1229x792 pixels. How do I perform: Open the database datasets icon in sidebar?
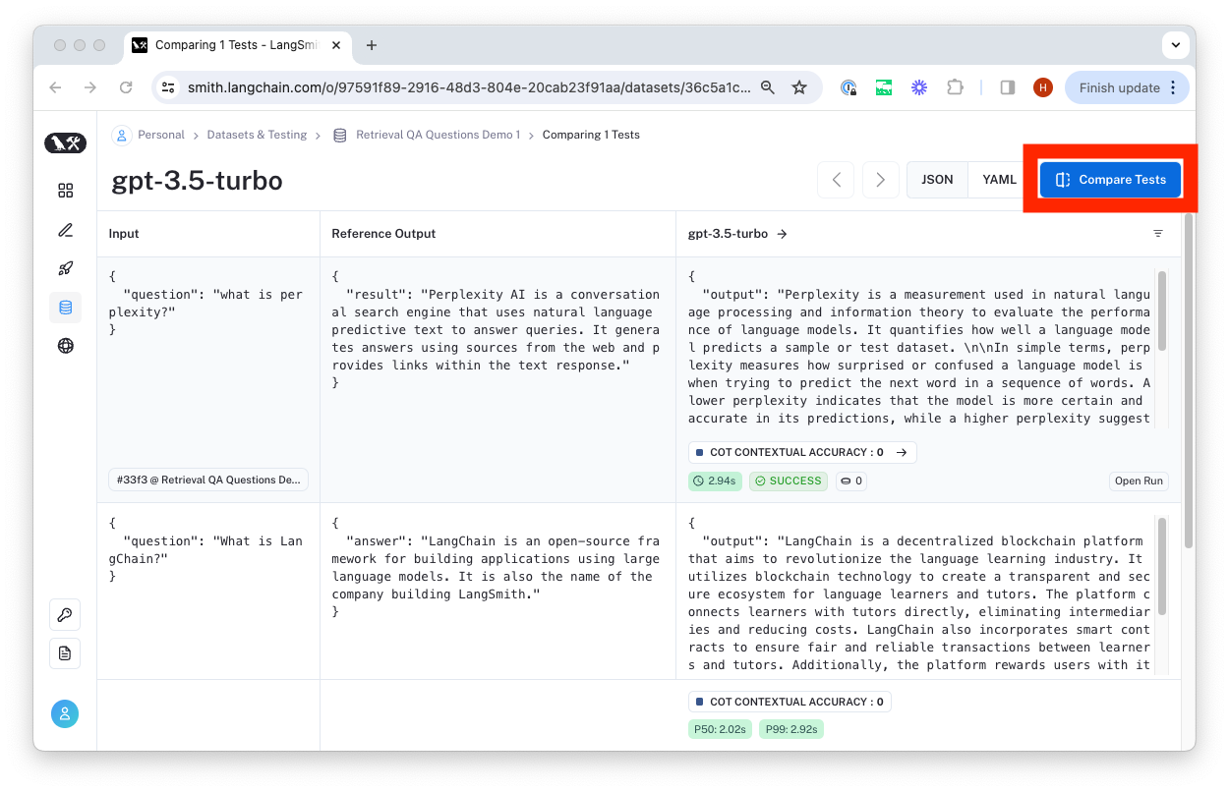66,308
